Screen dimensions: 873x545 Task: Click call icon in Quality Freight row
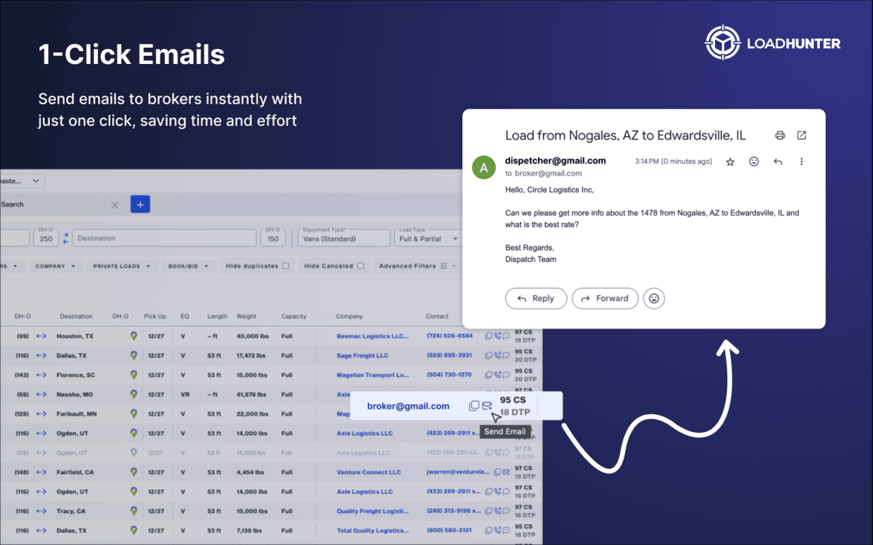coord(497,511)
